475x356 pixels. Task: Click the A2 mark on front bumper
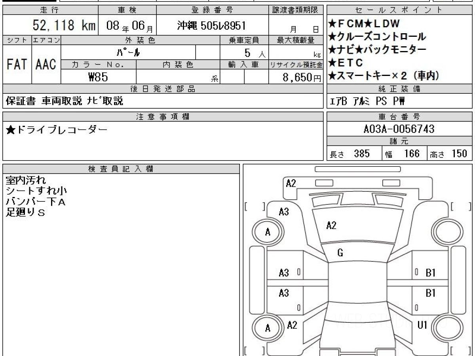(291, 183)
